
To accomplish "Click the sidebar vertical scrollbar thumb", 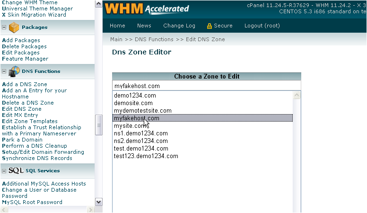I will pyautogui.click(x=98, y=125).
